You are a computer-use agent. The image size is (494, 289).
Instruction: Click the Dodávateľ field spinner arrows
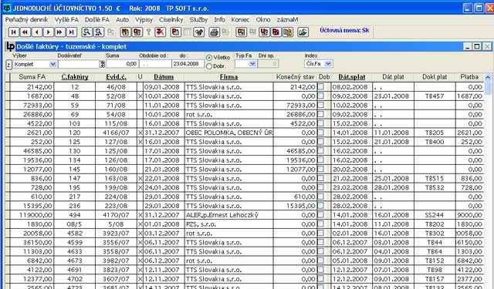pos(102,64)
